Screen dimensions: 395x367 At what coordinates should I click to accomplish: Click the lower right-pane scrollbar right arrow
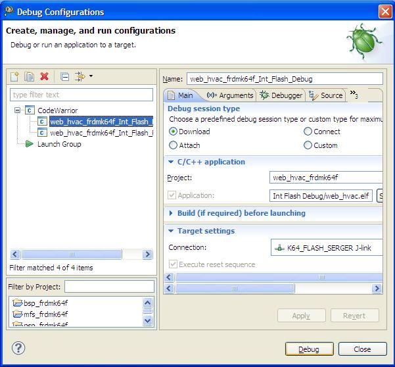377,288
